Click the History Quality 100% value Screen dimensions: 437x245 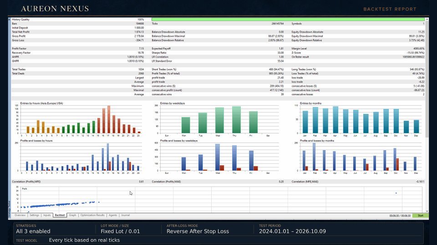[141, 20]
